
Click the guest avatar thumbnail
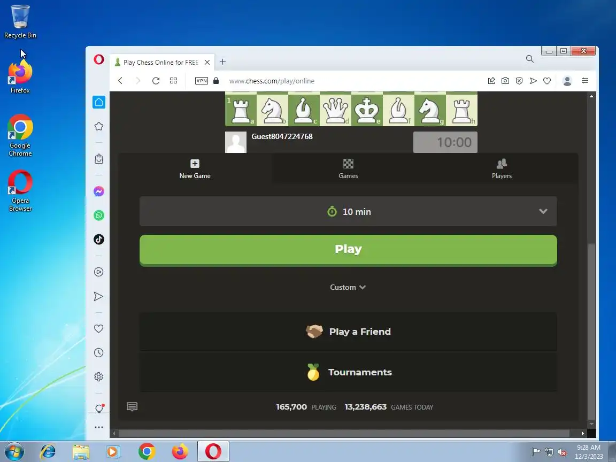[236, 142]
